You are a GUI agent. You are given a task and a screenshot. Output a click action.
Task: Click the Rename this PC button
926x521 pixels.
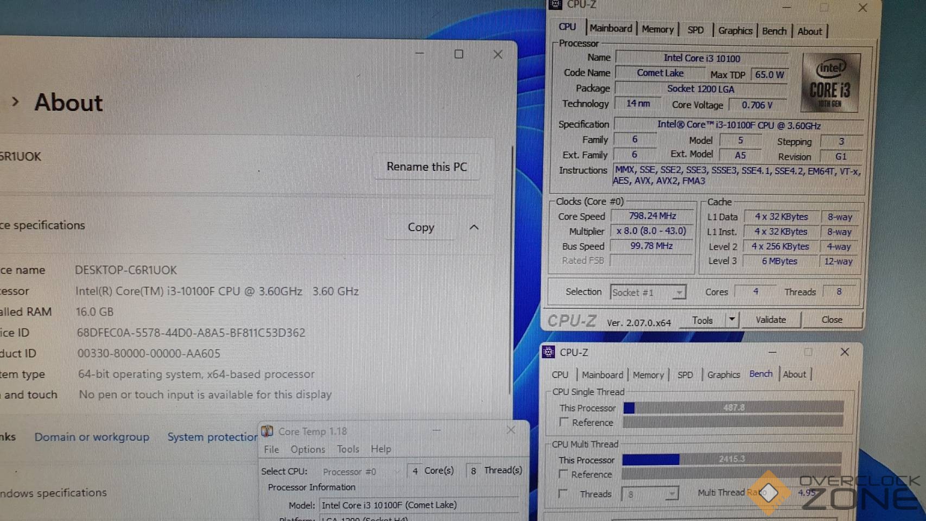[427, 167]
